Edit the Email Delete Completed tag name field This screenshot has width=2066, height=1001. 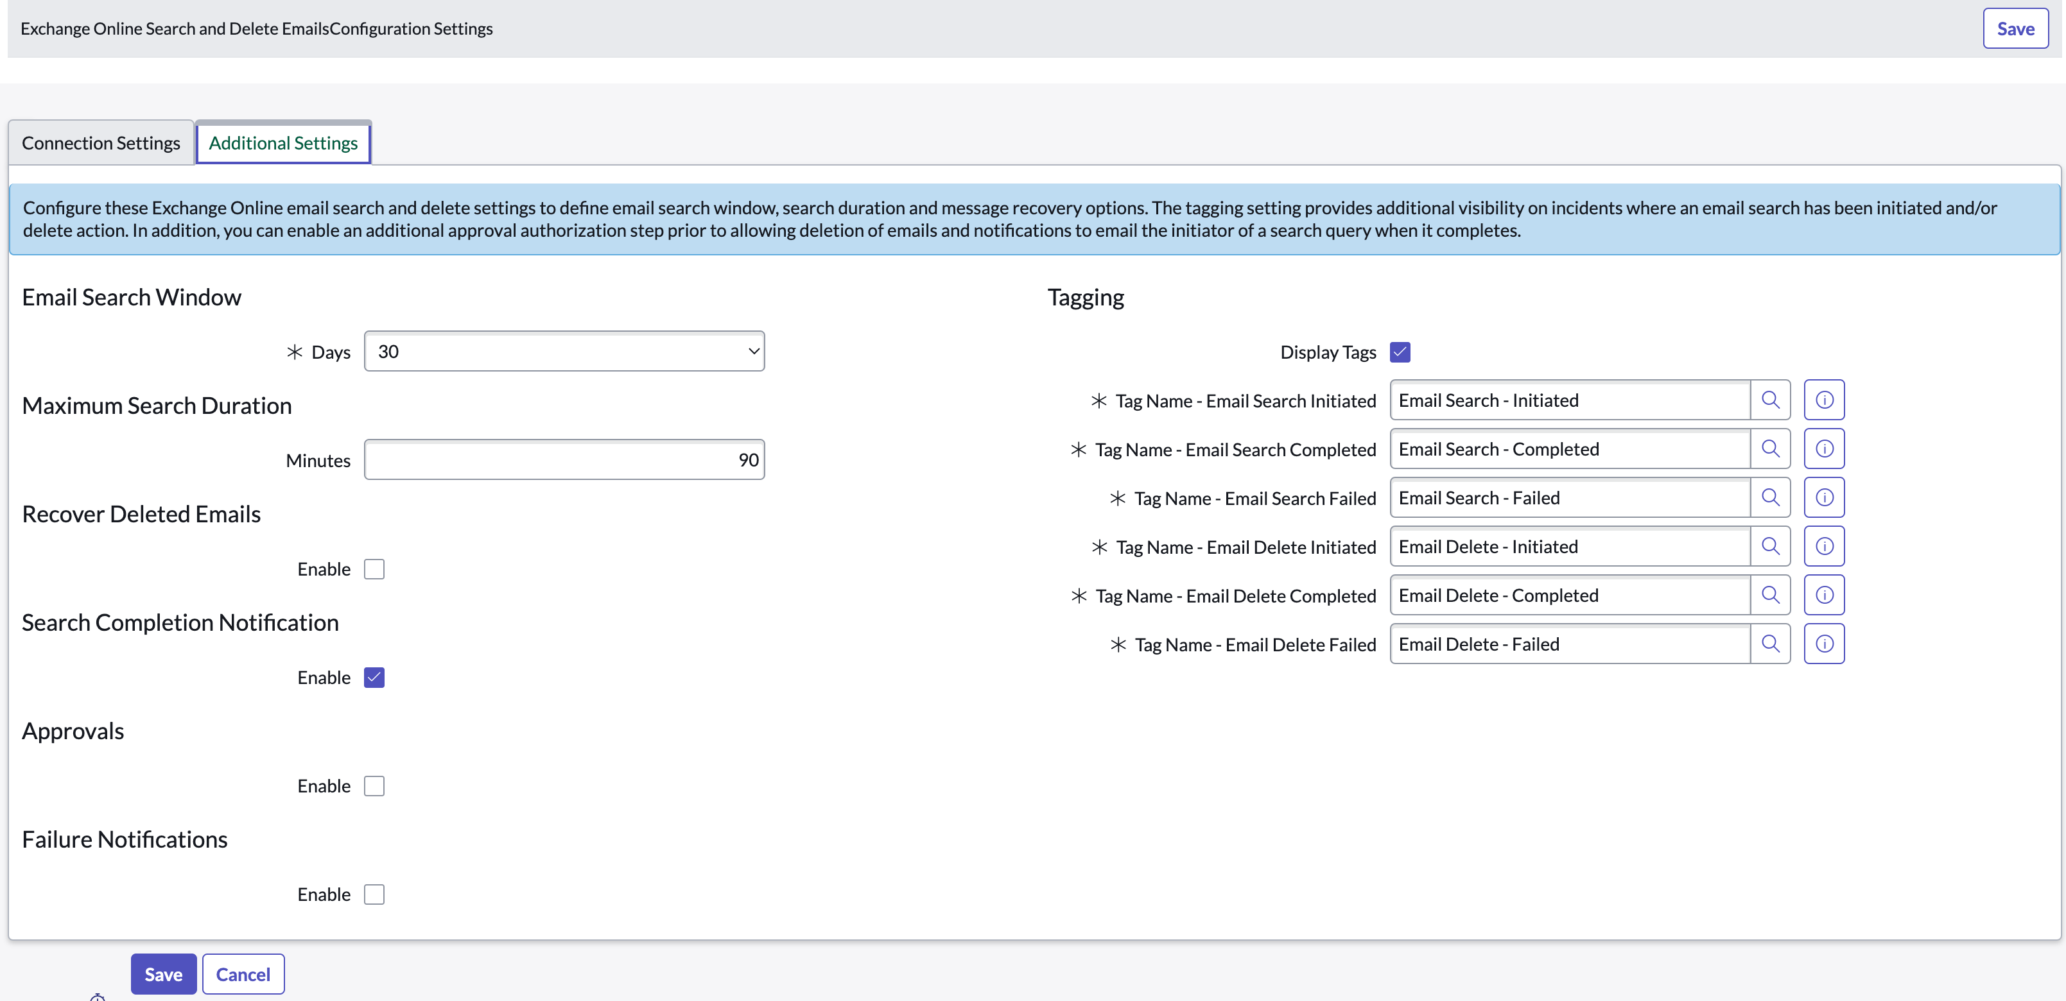coord(1570,595)
